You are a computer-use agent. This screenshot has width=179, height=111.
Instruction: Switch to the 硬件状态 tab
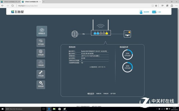coord(91,94)
